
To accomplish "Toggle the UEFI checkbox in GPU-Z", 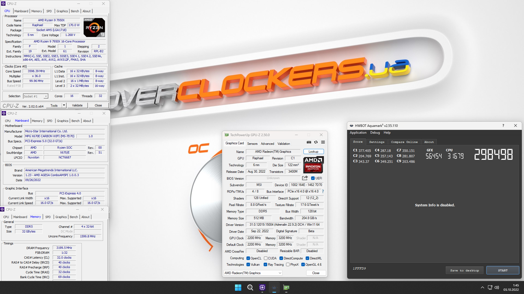I will click(x=313, y=178).
